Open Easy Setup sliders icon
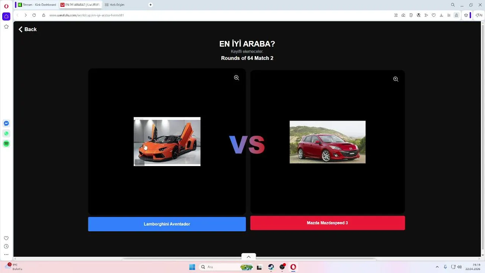Image resolution: width=485 pixels, height=273 pixels. (x=449, y=15)
